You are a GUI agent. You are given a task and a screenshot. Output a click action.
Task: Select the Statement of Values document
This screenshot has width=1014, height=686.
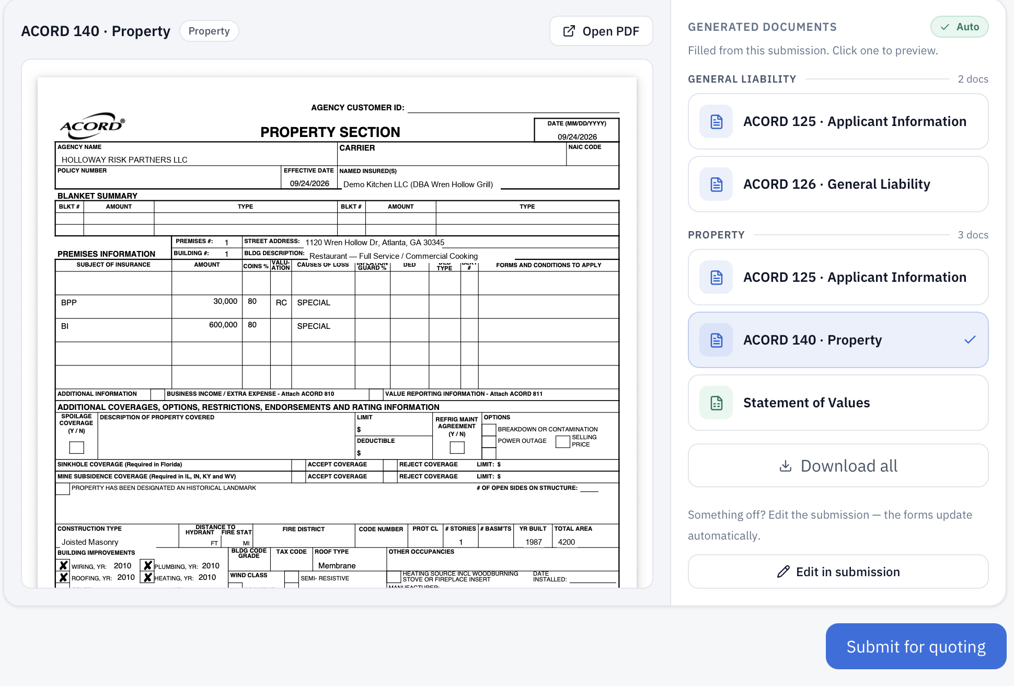pos(838,403)
